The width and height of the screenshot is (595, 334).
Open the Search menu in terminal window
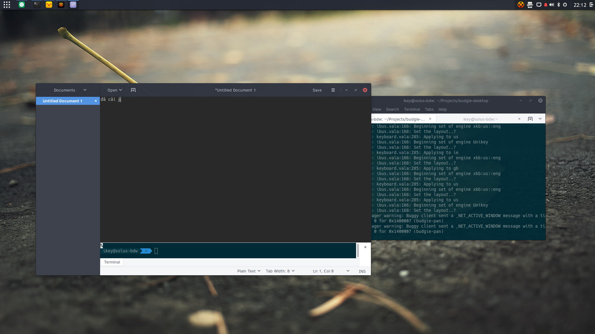(x=392, y=109)
